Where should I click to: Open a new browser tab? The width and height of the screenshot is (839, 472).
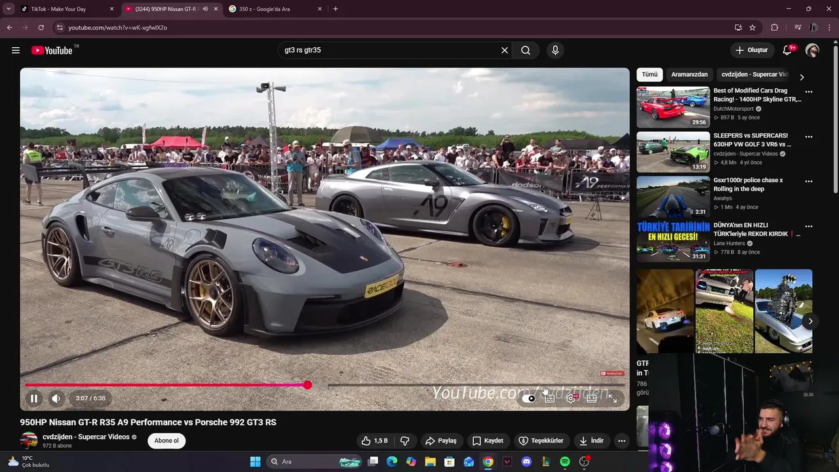coord(336,9)
